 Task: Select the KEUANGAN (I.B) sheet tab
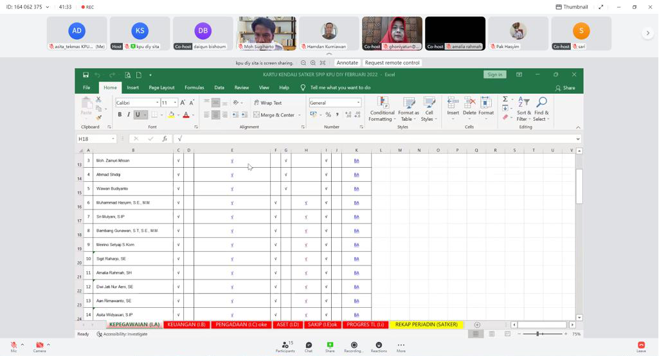click(x=186, y=325)
